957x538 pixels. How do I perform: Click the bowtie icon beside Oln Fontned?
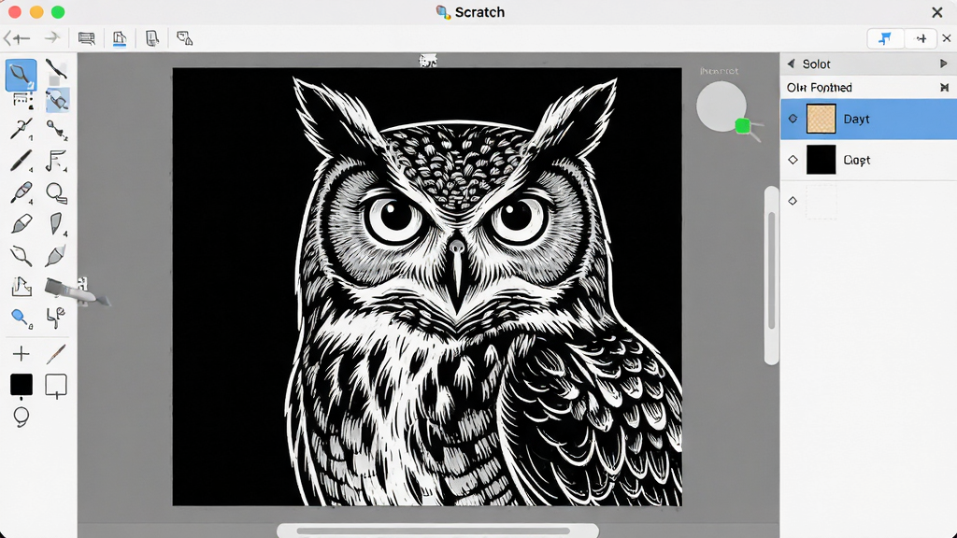[944, 88]
